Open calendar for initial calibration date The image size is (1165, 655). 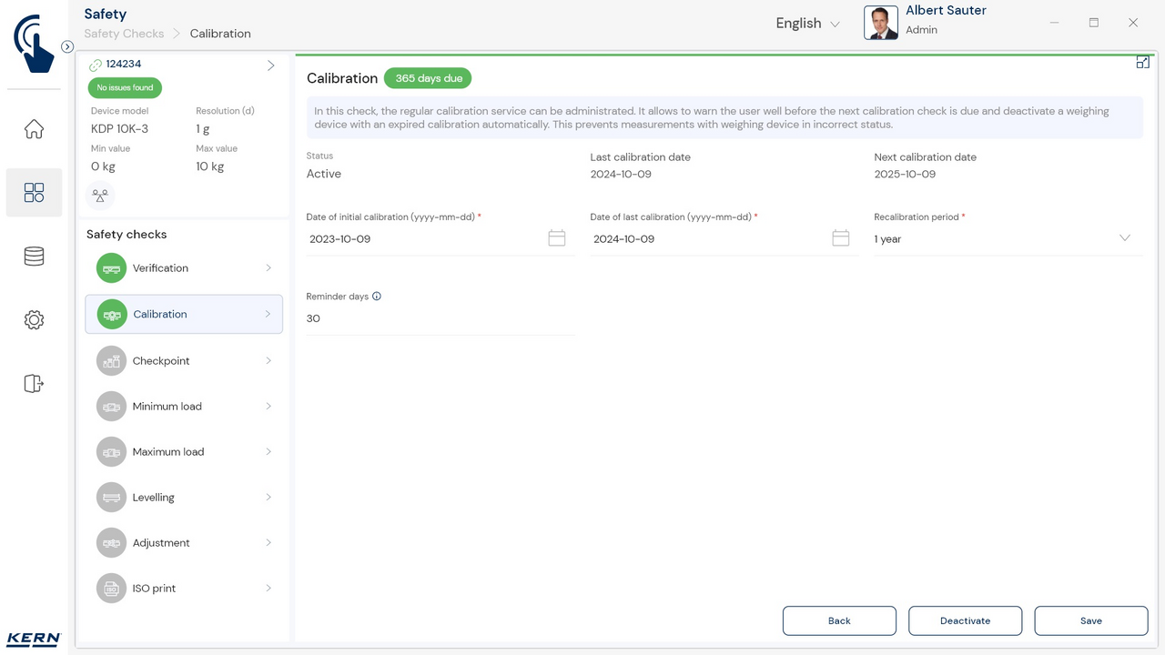click(x=556, y=238)
